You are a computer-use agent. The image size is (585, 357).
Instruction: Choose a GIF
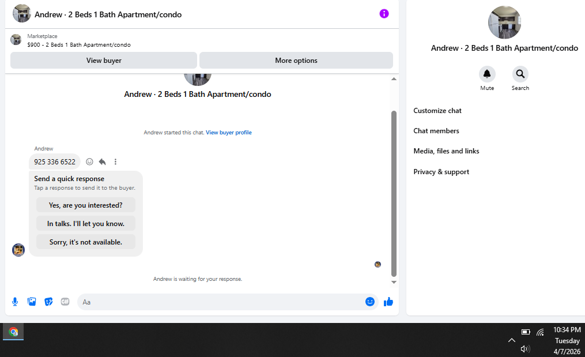coord(65,302)
